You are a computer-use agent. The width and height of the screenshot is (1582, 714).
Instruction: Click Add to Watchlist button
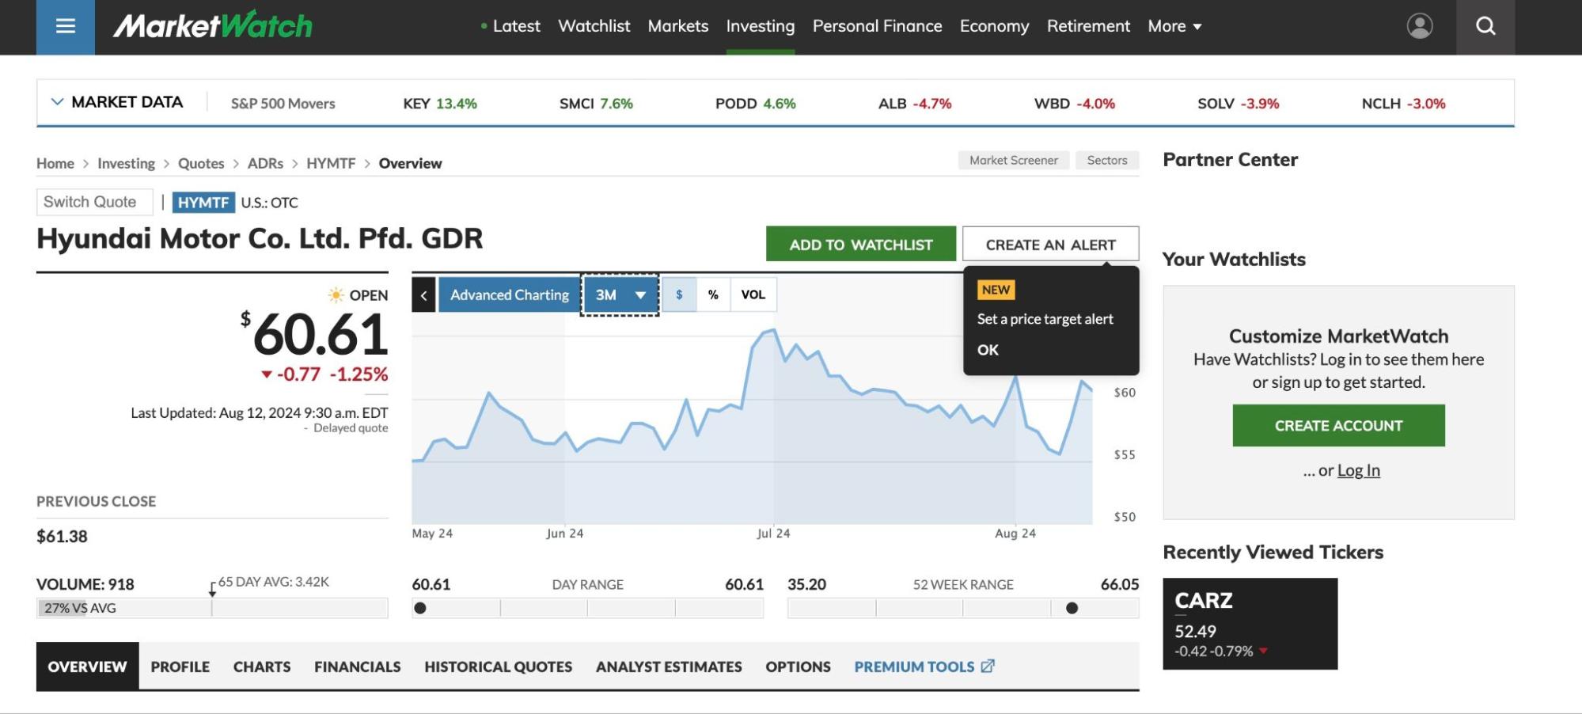[x=861, y=244]
